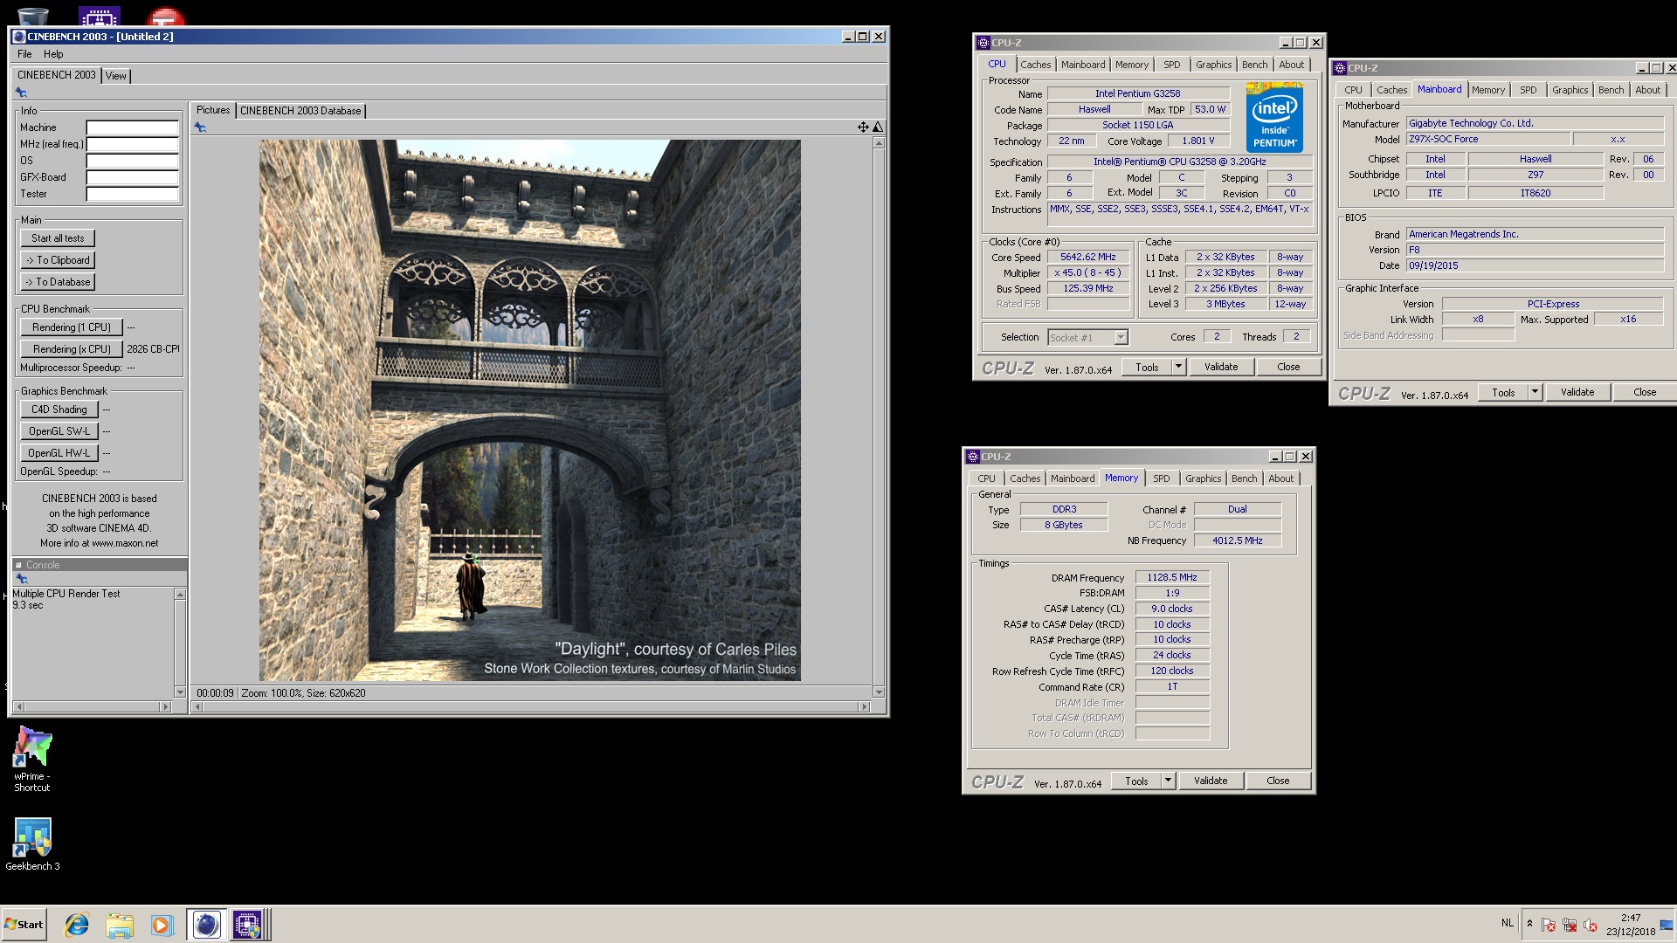The image size is (1677, 943).
Task: Click pin icon above Info panel
Action: click(21, 93)
